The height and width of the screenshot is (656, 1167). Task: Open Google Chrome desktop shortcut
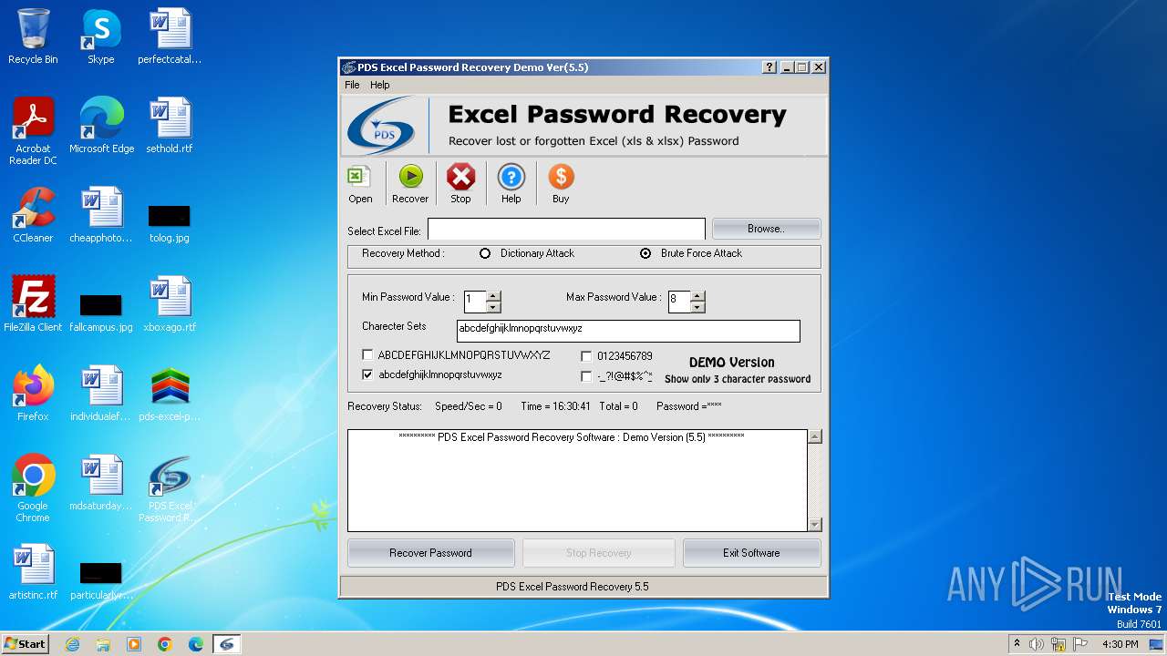(33, 488)
